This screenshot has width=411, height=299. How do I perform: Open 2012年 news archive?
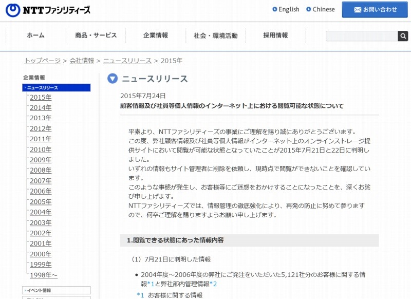(x=41, y=128)
